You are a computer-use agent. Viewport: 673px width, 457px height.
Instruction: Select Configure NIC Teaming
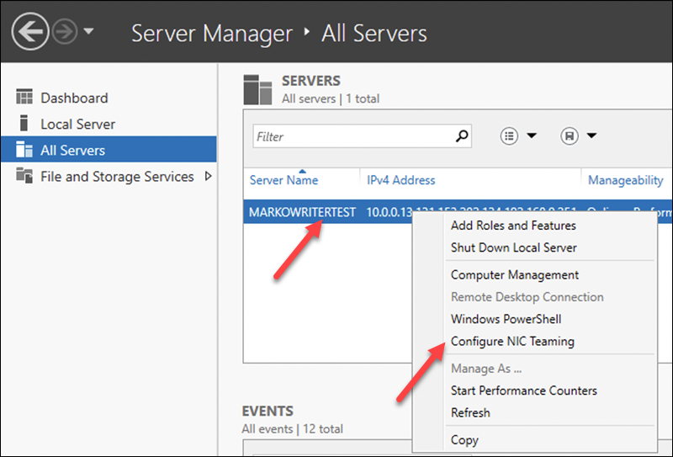(512, 342)
